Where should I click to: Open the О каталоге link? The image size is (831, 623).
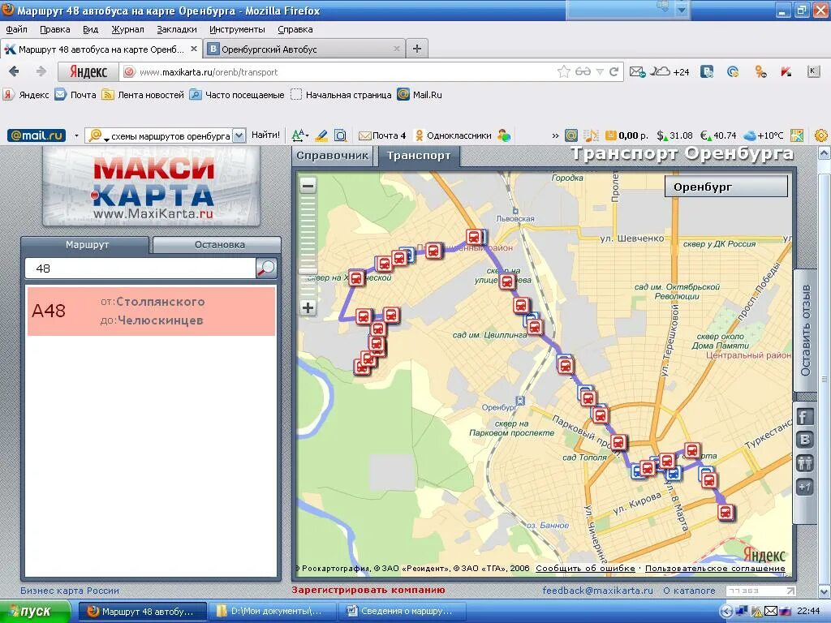[689, 591]
